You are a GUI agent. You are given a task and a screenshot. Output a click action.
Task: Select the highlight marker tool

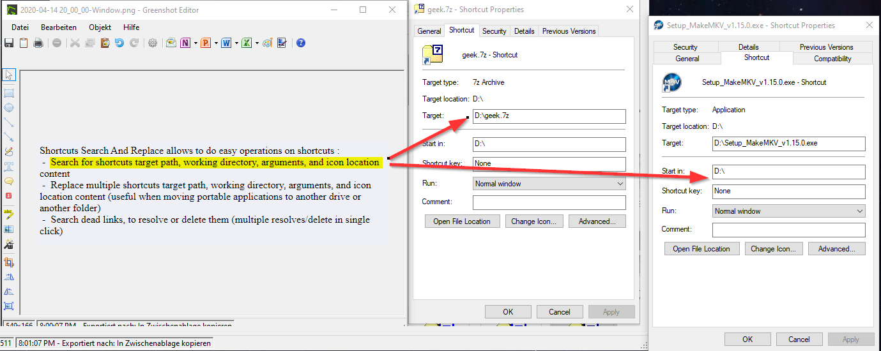click(9, 213)
